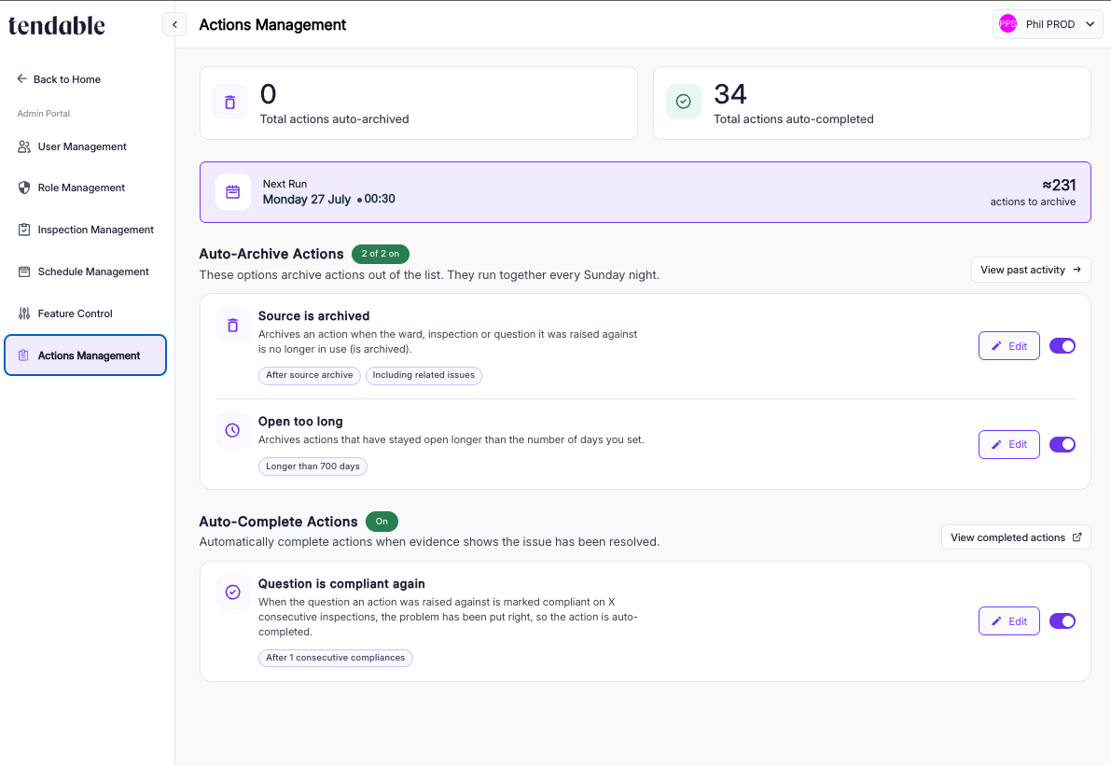The width and height of the screenshot is (1111, 766).
Task: Click the back arrow icon beside Back to Home
Action: 22,78
